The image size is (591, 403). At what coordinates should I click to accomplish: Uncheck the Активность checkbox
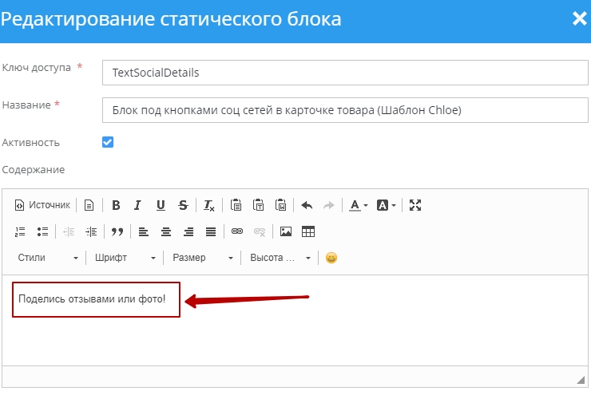(108, 142)
